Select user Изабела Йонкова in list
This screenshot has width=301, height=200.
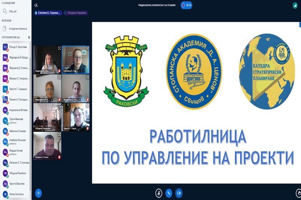[16, 142]
